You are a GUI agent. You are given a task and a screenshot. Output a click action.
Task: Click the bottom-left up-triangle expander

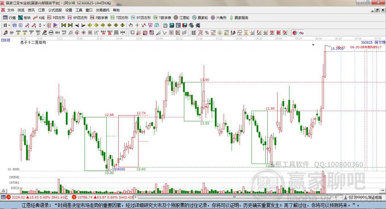[x=3, y=191]
